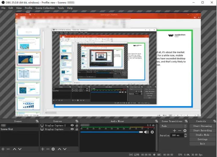Select Scene first in Scenes list
The width and height of the screenshot is (217, 157).
pos(19,129)
